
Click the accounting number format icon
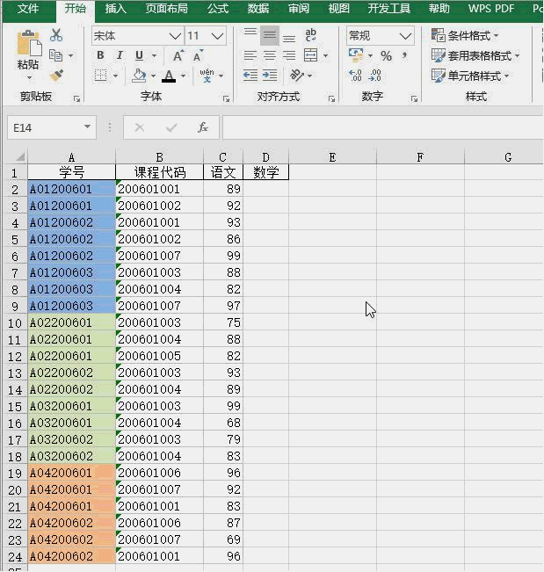coord(356,55)
